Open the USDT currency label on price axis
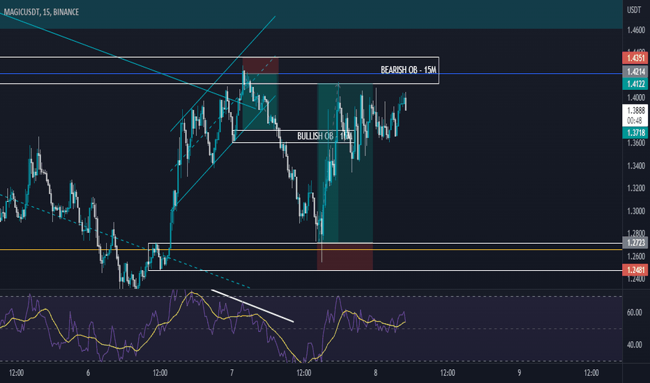 point(634,10)
